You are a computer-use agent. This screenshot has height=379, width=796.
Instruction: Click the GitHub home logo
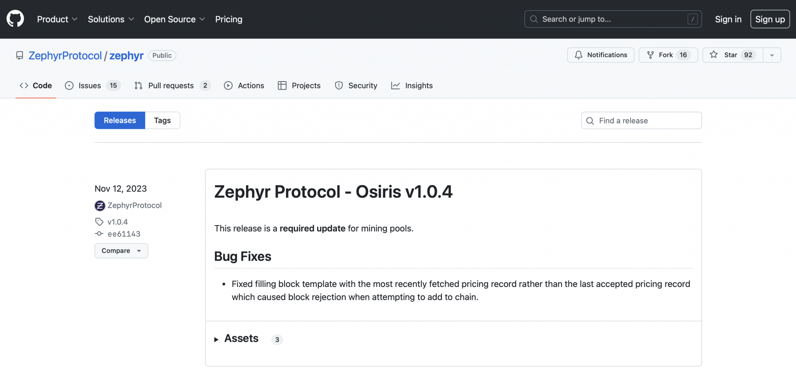click(x=14, y=19)
